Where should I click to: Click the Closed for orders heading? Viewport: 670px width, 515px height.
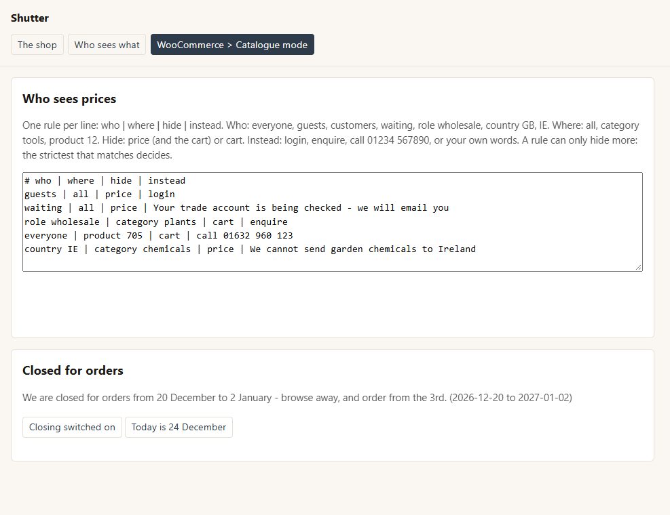(x=73, y=371)
